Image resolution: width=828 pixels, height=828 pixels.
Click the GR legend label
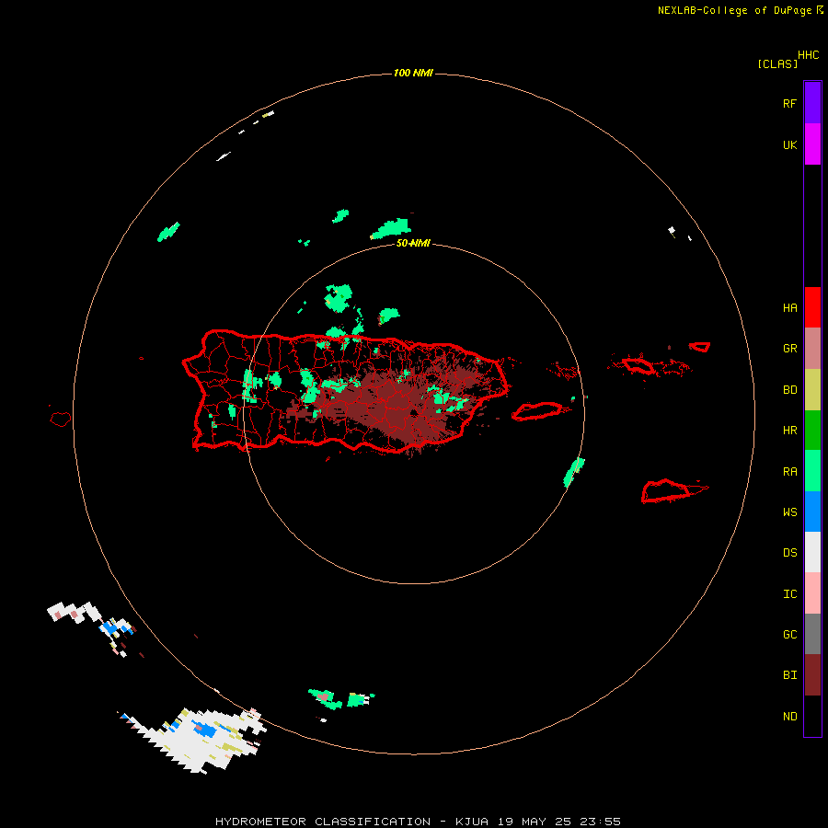pyautogui.click(x=789, y=349)
